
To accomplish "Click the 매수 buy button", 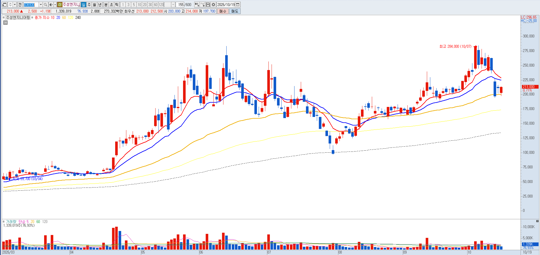I will (x=223, y=11).
